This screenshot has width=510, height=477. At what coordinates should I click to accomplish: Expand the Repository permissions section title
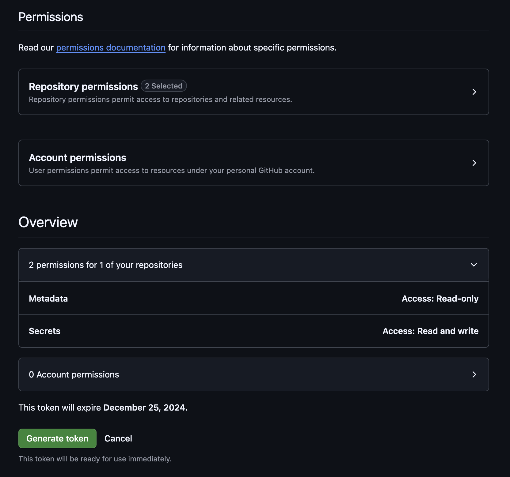83,87
